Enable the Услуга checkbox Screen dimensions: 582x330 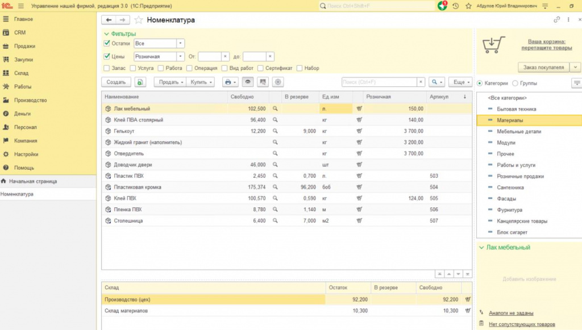coord(133,68)
